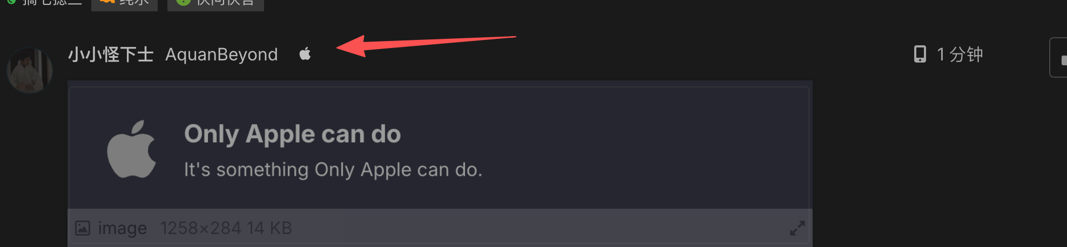Open the user avatar of 小小怪下士
The image size is (1067, 247).
pyautogui.click(x=29, y=70)
